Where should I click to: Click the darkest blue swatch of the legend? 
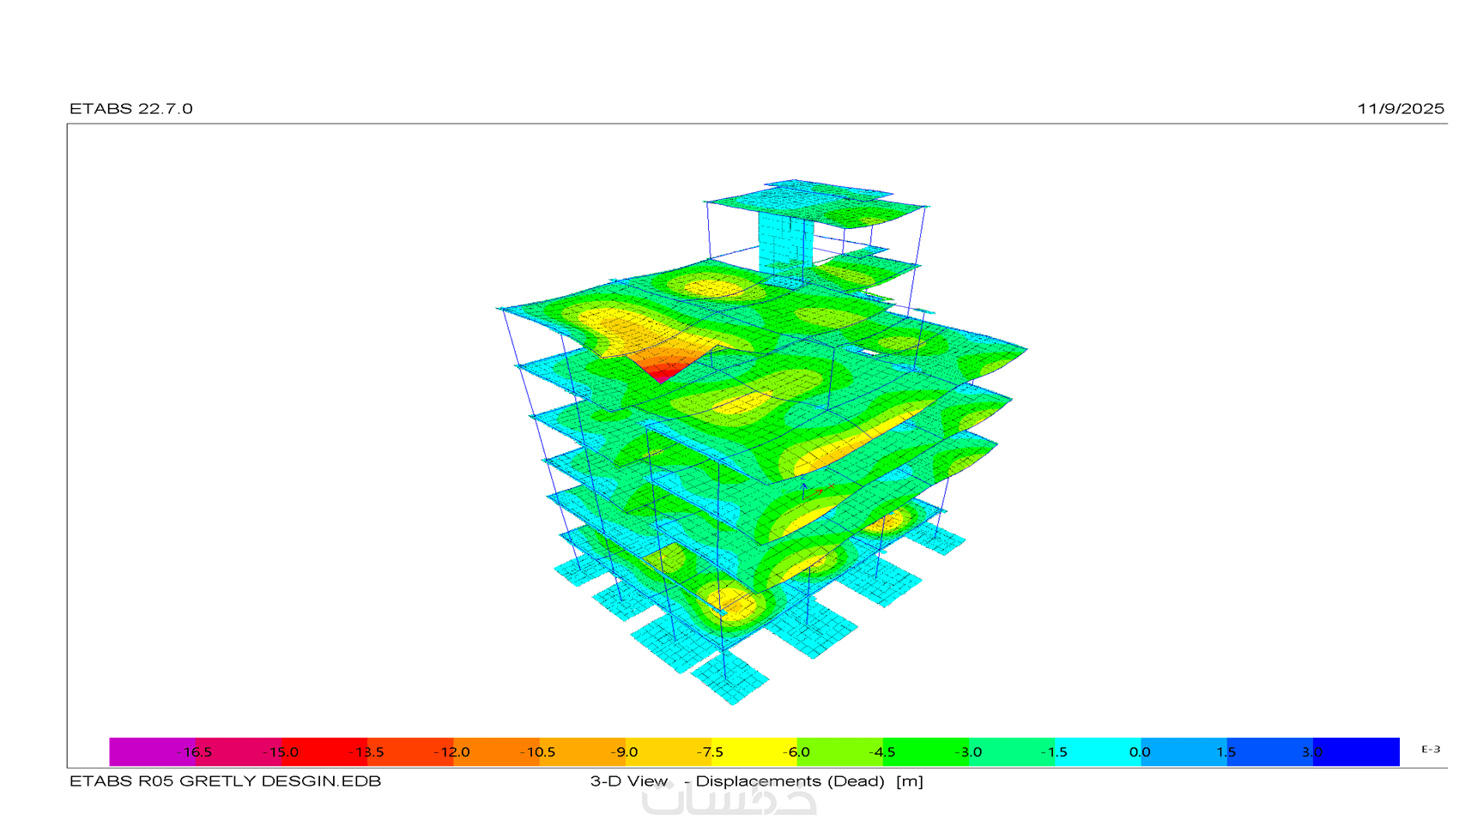pyautogui.click(x=1356, y=751)
